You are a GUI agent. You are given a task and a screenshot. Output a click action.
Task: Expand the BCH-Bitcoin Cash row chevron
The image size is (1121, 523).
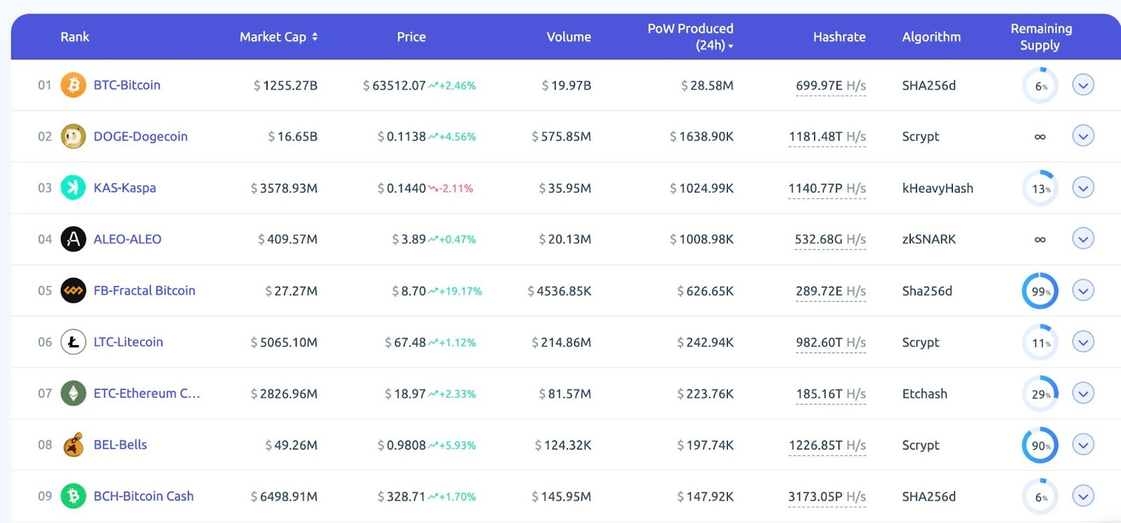tap(1083, 496)
